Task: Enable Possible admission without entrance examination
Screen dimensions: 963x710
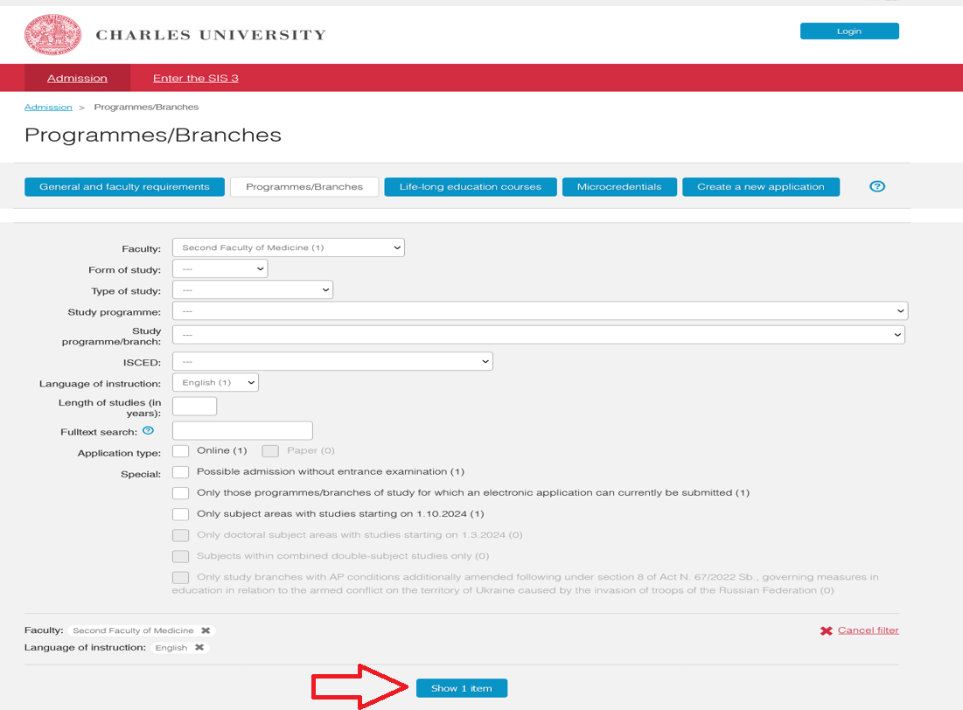Action: pos(180,471)
